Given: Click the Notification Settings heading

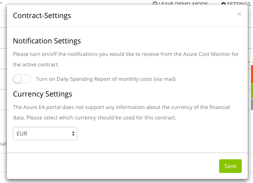Looking at the screenshot, I should (x=47, y=41).
